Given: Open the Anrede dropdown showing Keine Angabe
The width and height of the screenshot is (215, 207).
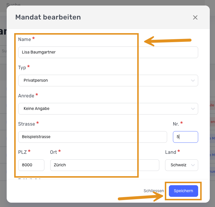Looking at the screenshot, I should pos(108,108).
